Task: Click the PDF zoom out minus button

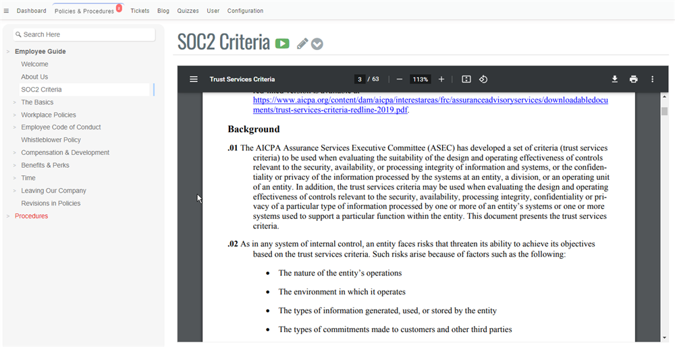Action: click(400, 80)
